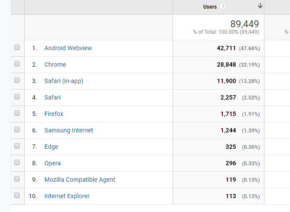This screenshot has width=290, height=212.
Task: Check the Edge row checkbox
Action: 17,146
